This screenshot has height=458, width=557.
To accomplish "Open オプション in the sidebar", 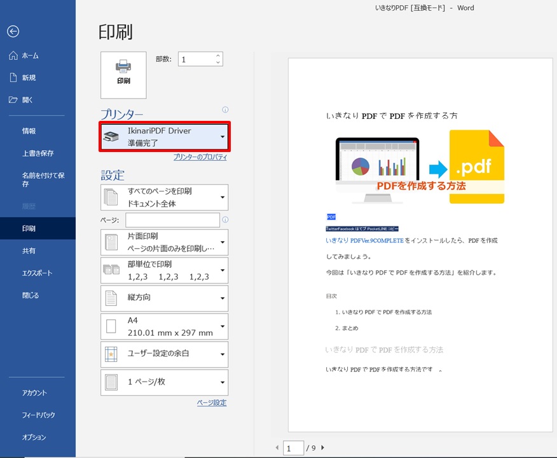I will click(38, 437).
